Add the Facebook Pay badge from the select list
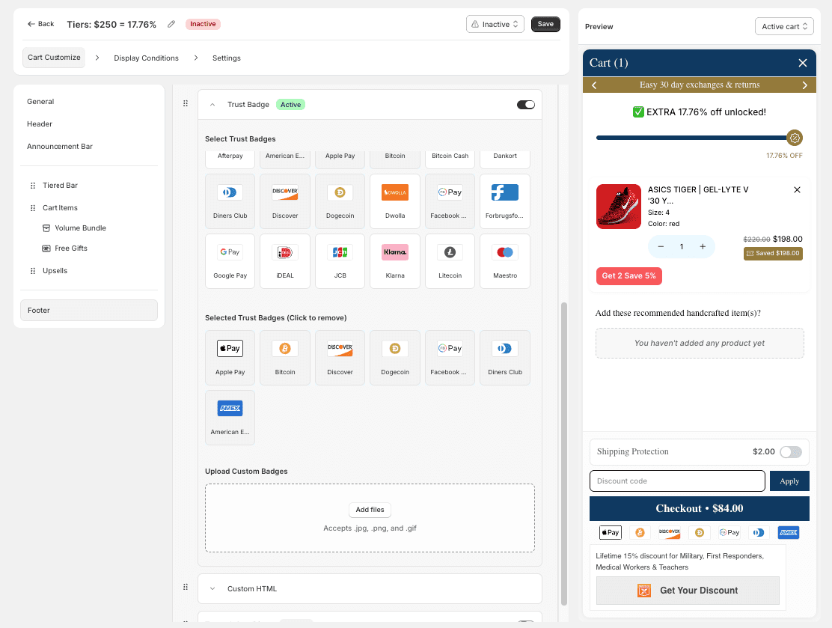 coord(450,201)
